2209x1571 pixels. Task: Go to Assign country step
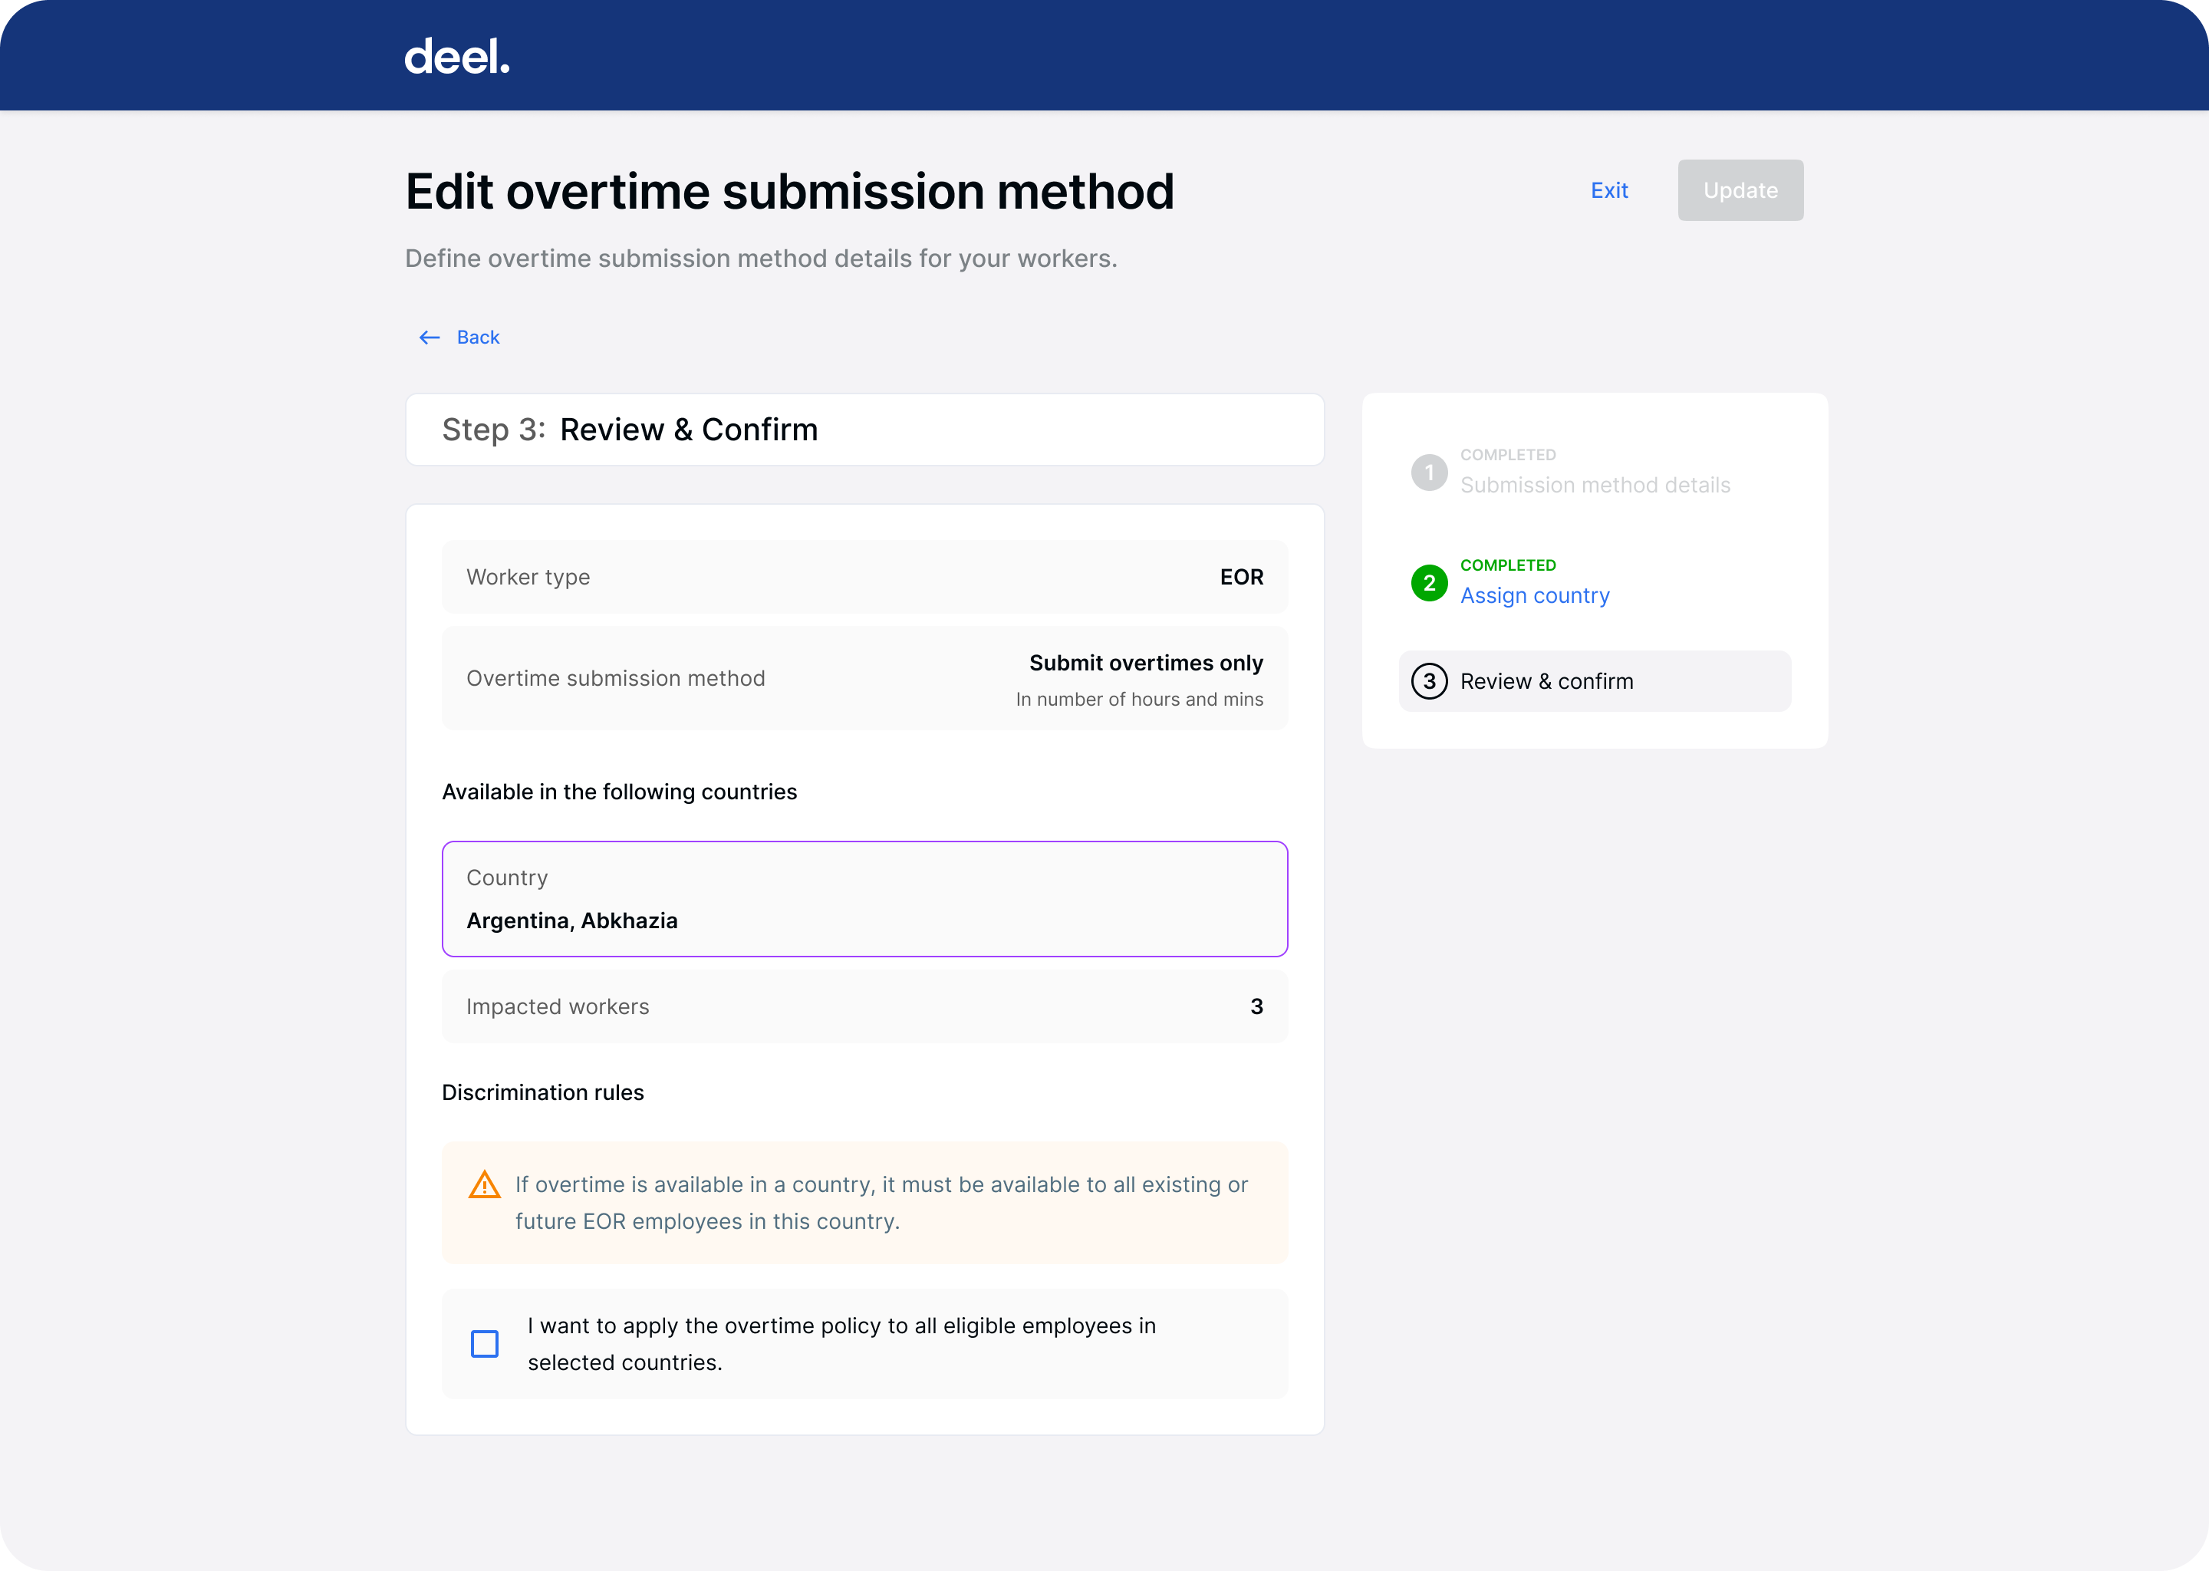click(1534, 595)
